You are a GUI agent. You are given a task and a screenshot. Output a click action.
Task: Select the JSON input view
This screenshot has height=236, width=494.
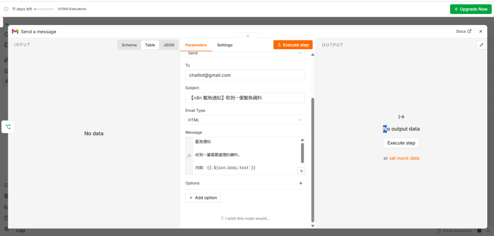tap(168, 45)
